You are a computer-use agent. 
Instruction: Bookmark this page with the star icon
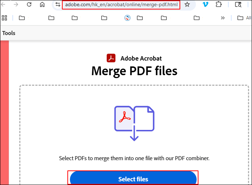187,4
